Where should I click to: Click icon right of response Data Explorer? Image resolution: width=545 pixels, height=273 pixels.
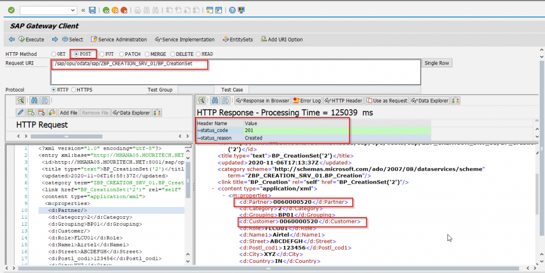coord(456,101)
